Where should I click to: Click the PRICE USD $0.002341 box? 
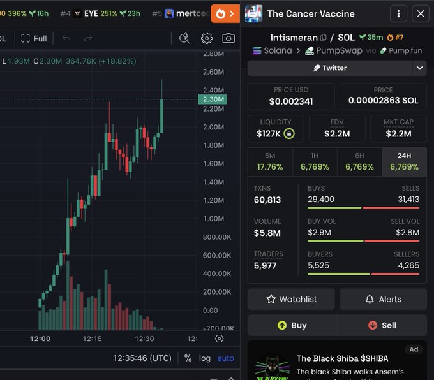point(291,96)
